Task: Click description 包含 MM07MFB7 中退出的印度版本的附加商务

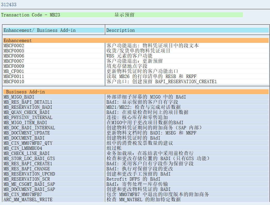Action: (x=158, y=194)
